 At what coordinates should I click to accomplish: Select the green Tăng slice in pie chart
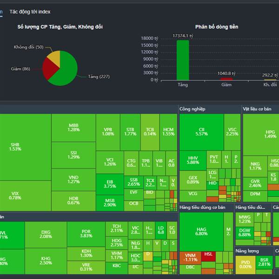click(66, 71)
